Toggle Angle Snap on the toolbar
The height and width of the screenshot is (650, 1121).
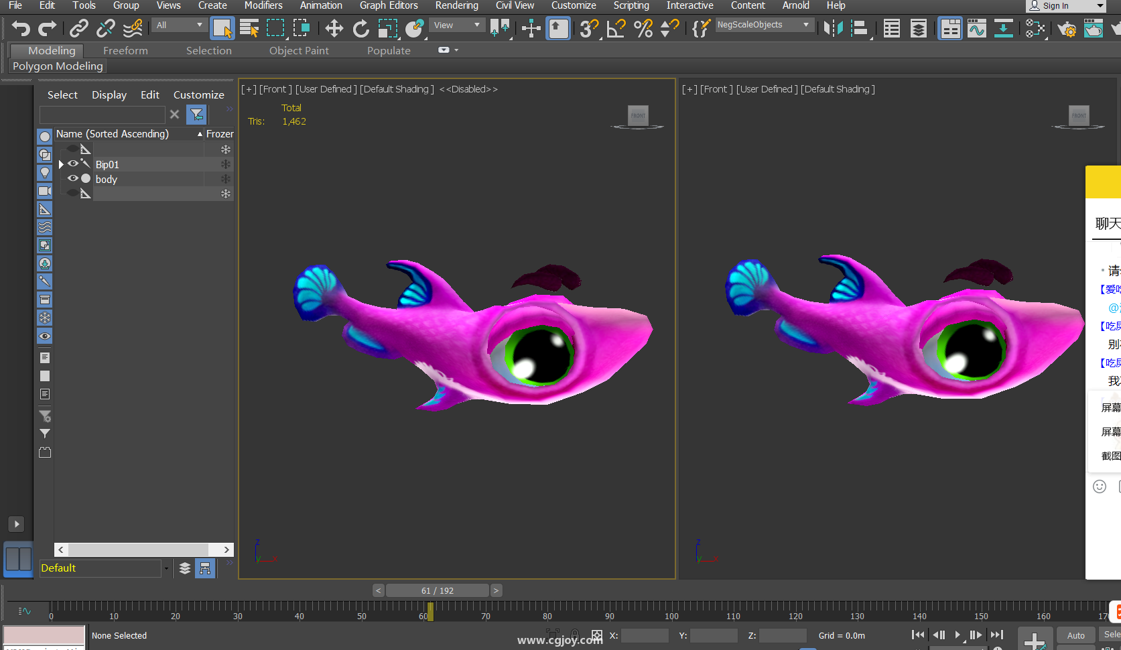[x=616, y=28]
